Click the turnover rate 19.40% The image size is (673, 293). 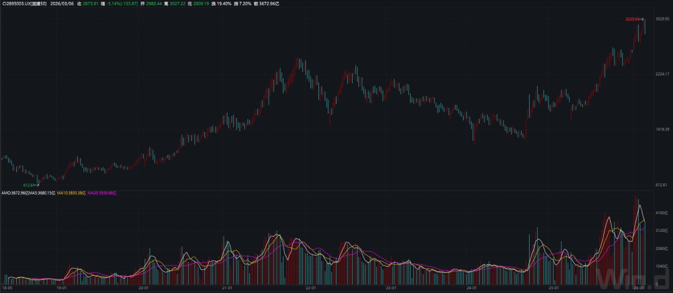[224, 3]
